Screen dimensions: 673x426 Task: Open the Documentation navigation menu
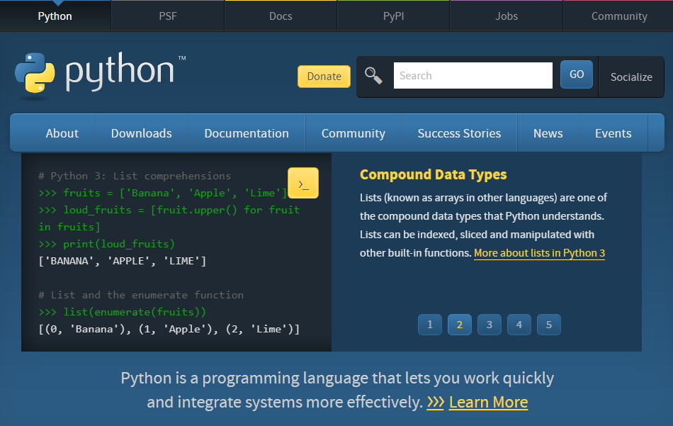tap(247, 133)
